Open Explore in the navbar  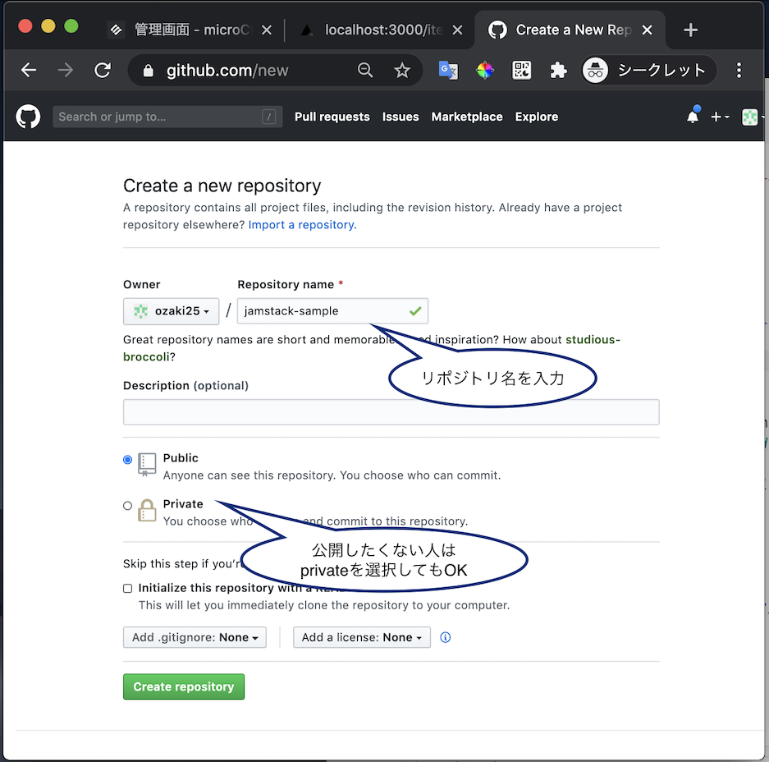point(537,117)
